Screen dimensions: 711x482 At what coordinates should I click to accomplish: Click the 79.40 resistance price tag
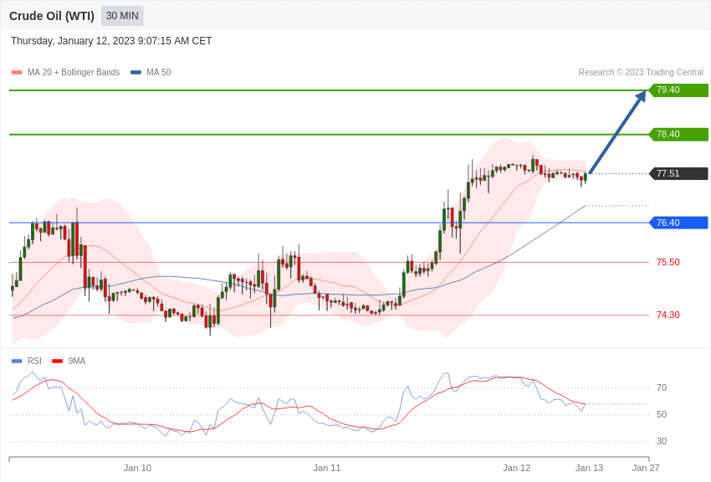[679, 90]
